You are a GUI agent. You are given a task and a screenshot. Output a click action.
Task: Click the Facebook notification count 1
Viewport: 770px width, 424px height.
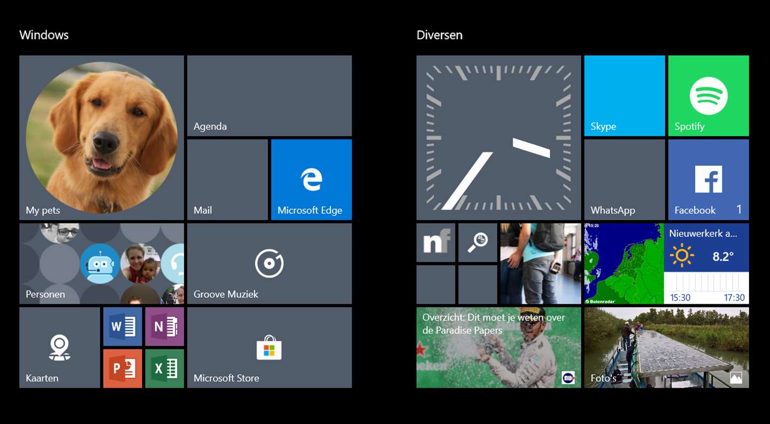click(739, 210)
